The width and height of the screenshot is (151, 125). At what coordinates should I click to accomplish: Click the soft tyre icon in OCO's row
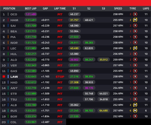135,14
